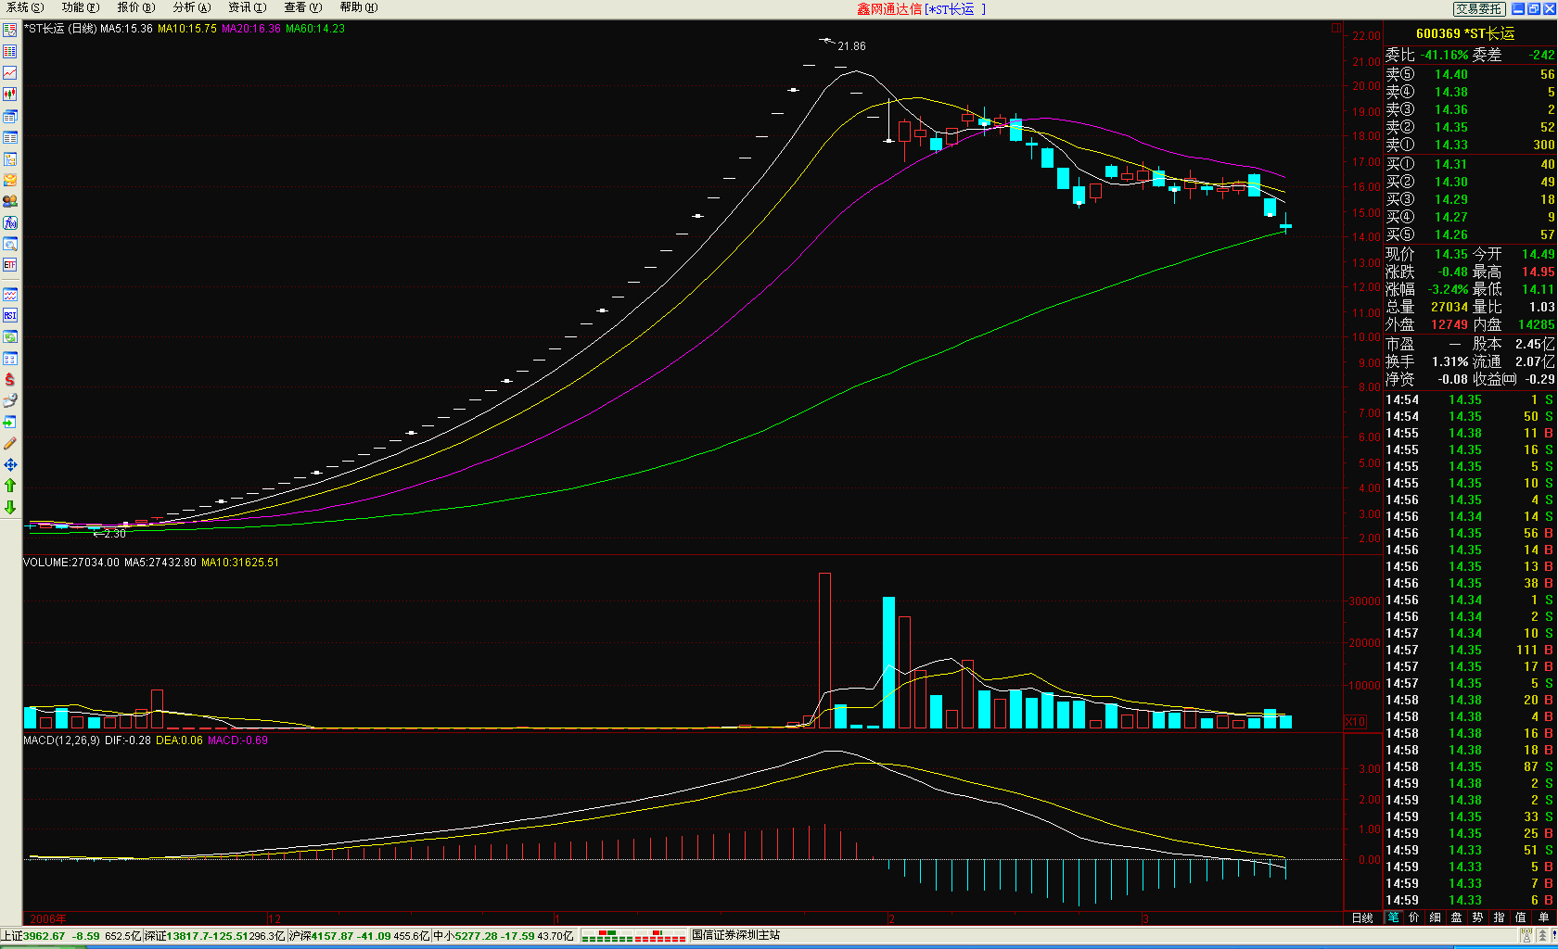Click the red dollar sign icon

pyautogui.click(x=10, y=379)
